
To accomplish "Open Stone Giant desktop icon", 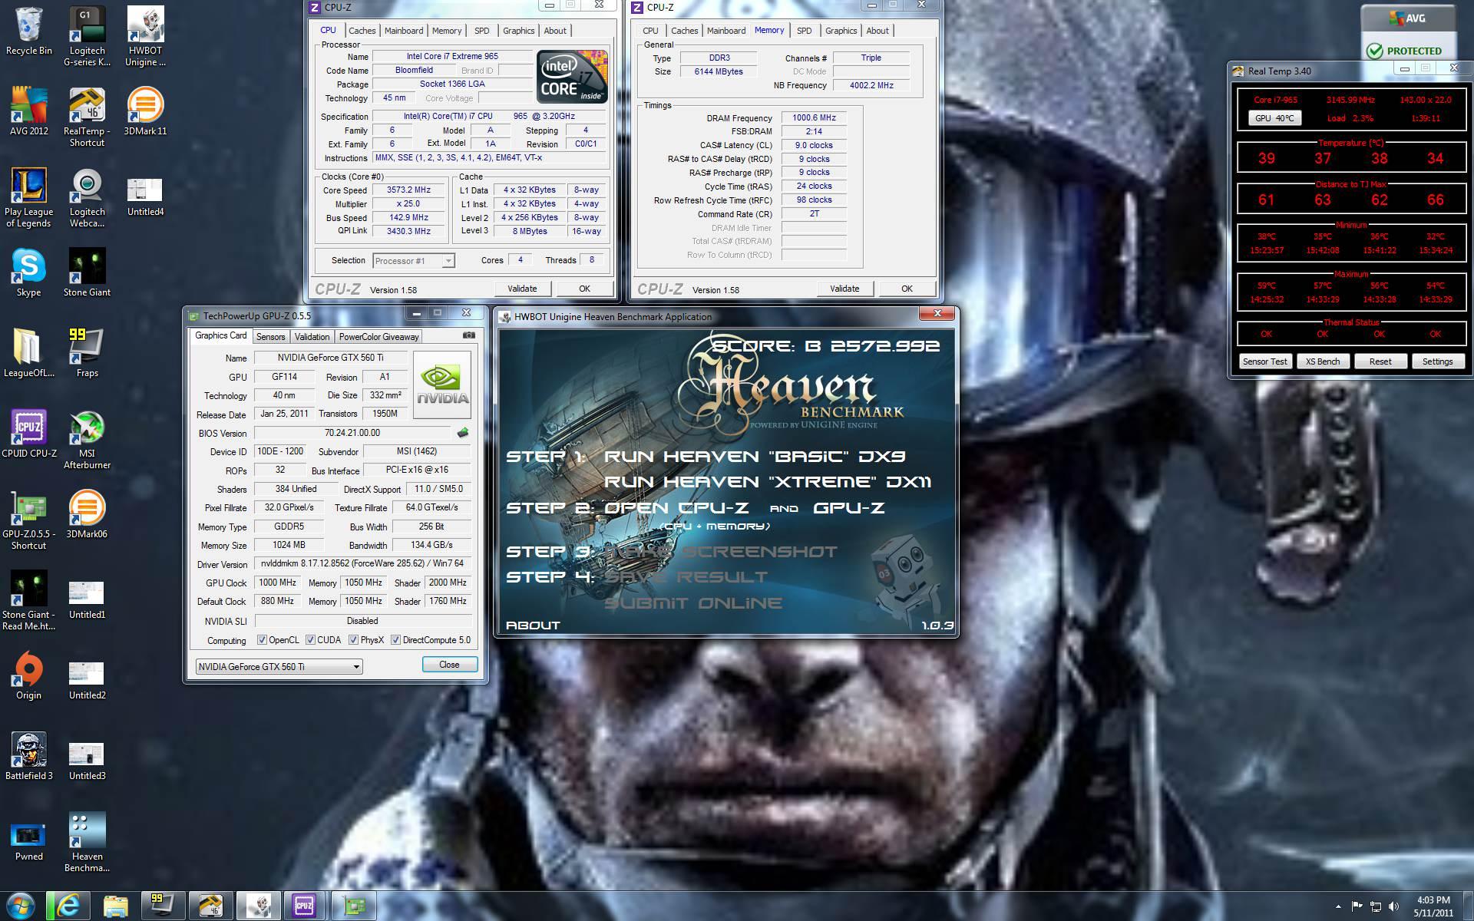I will click(x=87, y=273).
